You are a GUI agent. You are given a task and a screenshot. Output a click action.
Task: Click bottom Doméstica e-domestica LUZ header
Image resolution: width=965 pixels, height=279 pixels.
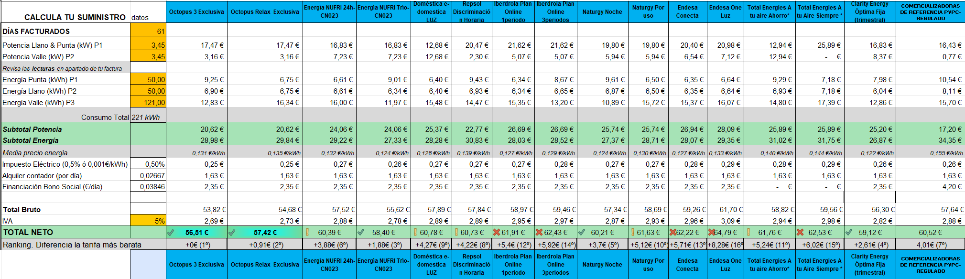point(431,265)
